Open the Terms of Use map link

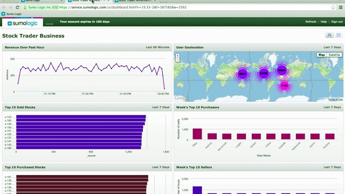coord(335,99)
